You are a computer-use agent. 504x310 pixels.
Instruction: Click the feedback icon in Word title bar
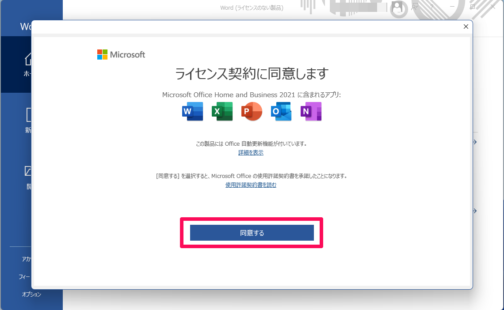[415, 7]
